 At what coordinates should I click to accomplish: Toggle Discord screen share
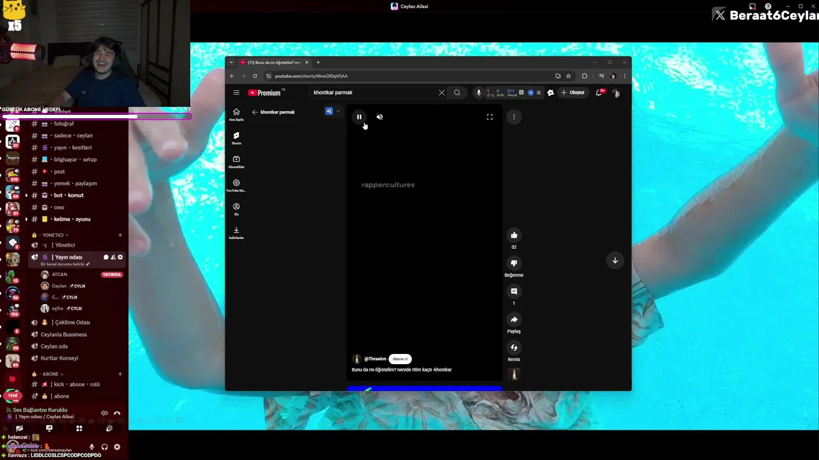point(49,429)
